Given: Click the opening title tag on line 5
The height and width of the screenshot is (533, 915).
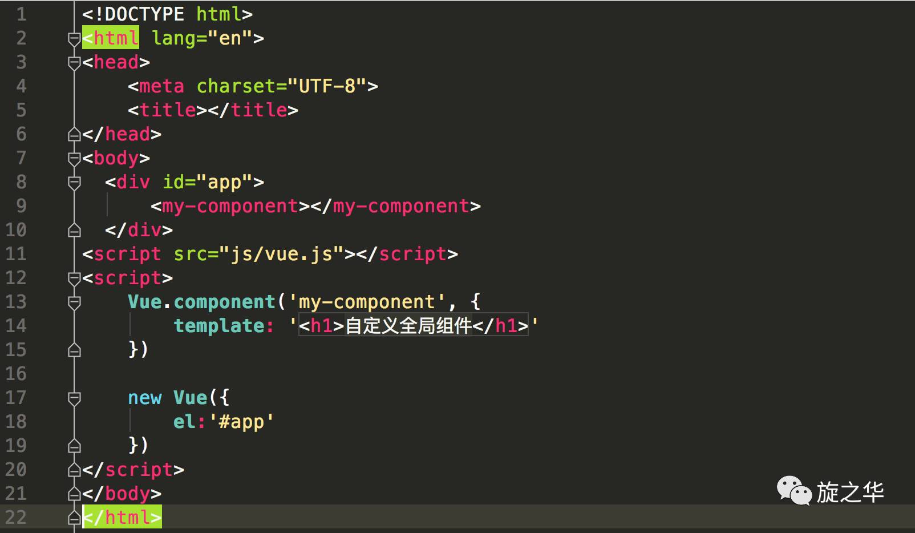Looking at the screenshot, I should (x=168, y=110).
